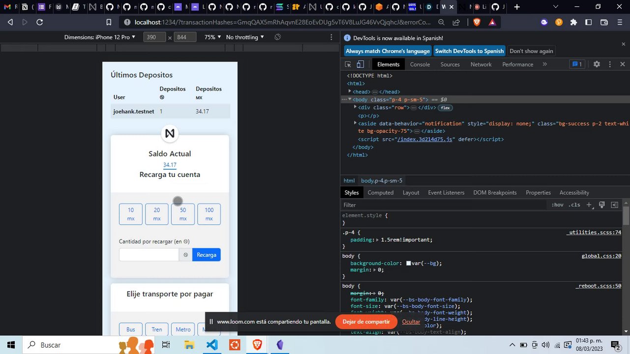Open DevTools settings gear
The width and height of the screenshot is (630, 354).
[597, 64]
